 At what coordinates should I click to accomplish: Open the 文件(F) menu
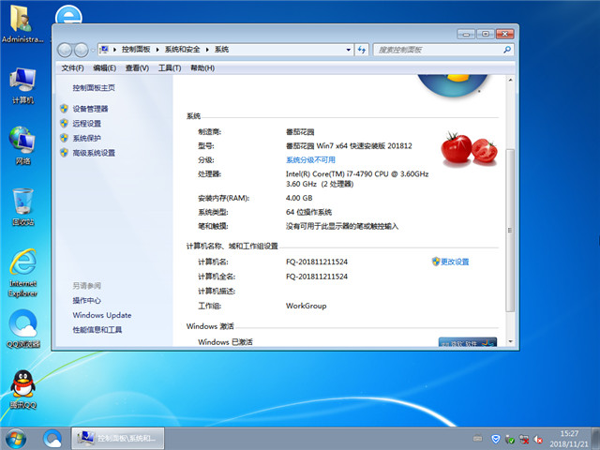coord(72,68)
